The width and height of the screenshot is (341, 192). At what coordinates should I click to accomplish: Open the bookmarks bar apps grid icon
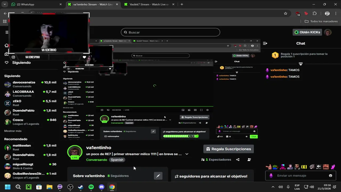5,21
